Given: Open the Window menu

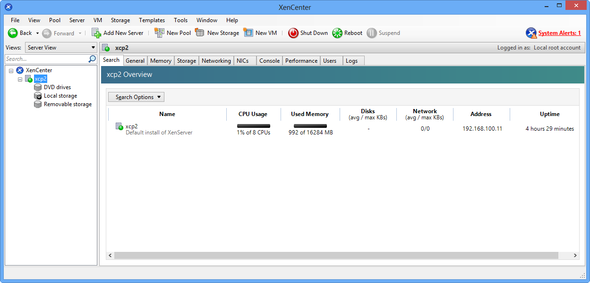Looking at the screenshot, I should pyautogui.click(x=207, y=20).
